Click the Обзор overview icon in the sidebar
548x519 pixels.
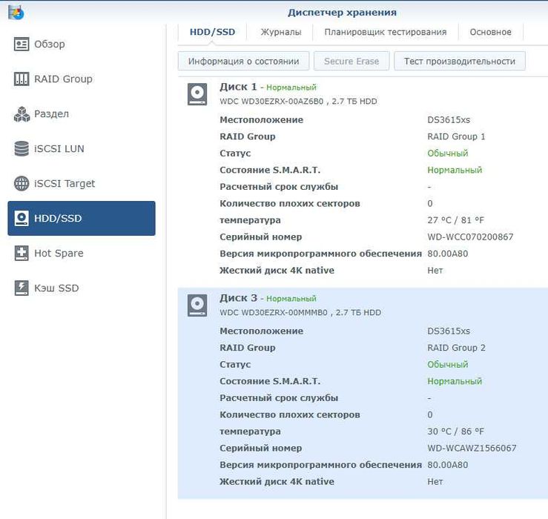pos(22,44)
